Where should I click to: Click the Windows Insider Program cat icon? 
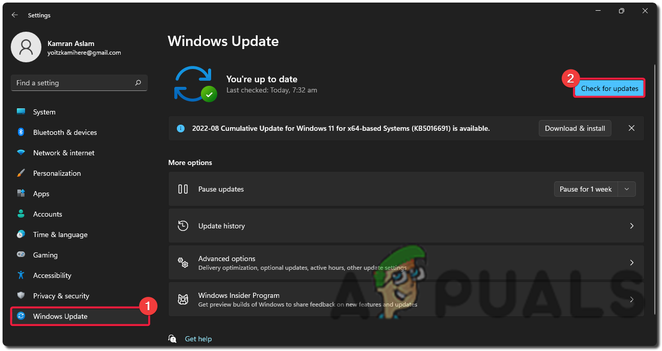tap(183, 299)
